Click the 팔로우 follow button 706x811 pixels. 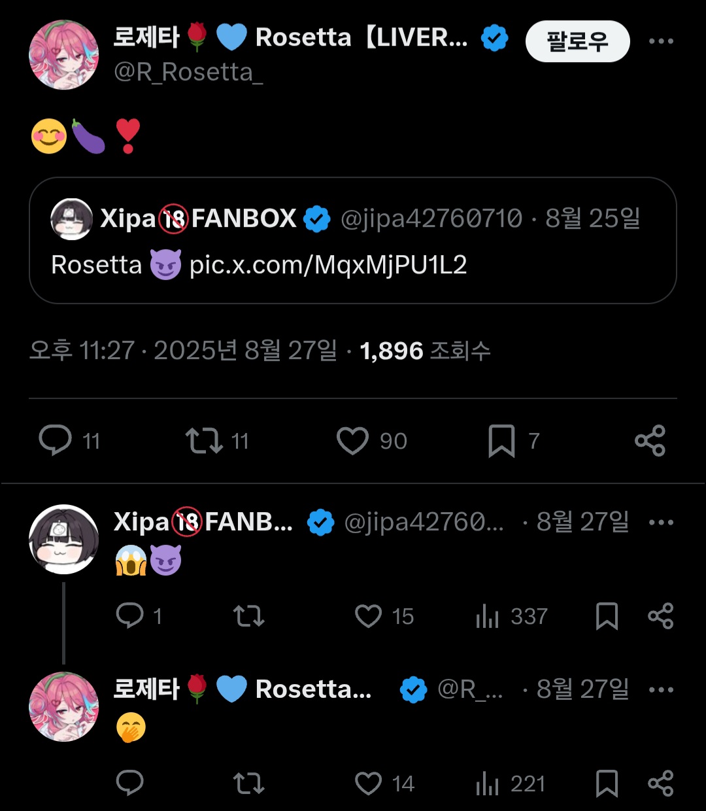(x=577, y=41)
